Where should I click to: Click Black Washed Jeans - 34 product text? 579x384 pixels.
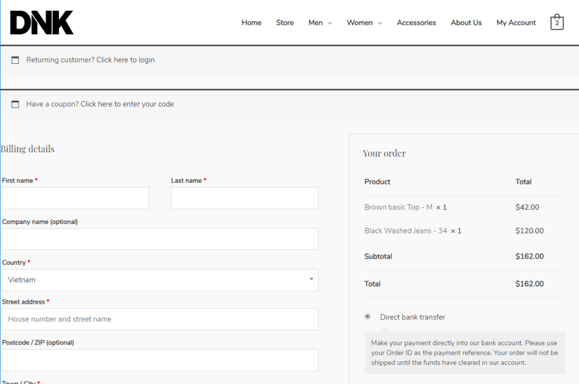point(405,231)
